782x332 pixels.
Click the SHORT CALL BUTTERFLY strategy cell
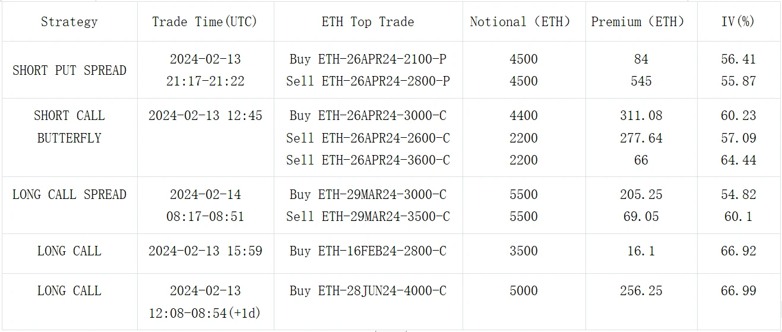tap(69, 127)
